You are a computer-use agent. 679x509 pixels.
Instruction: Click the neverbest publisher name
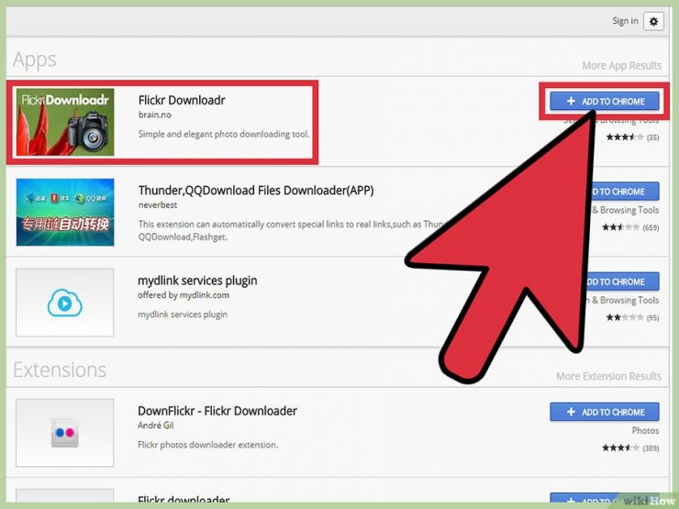click(x=158, y=205)
